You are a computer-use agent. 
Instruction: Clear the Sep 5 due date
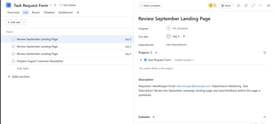pos(184,36)
